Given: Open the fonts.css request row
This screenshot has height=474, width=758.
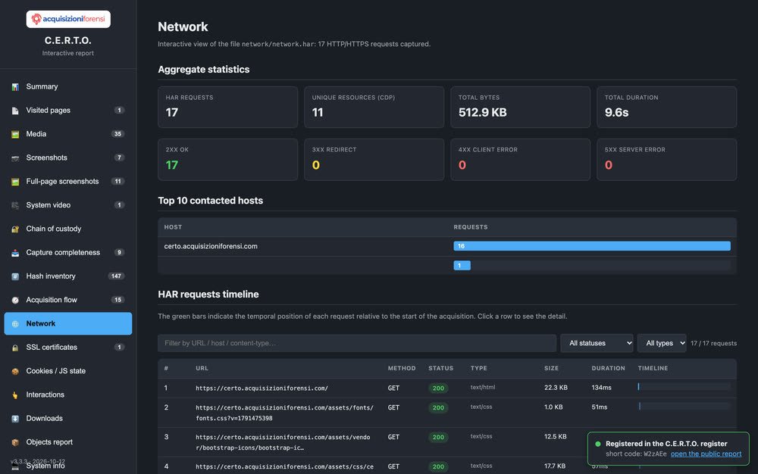Looking at the screenshot, I should (x=447, y=413).
